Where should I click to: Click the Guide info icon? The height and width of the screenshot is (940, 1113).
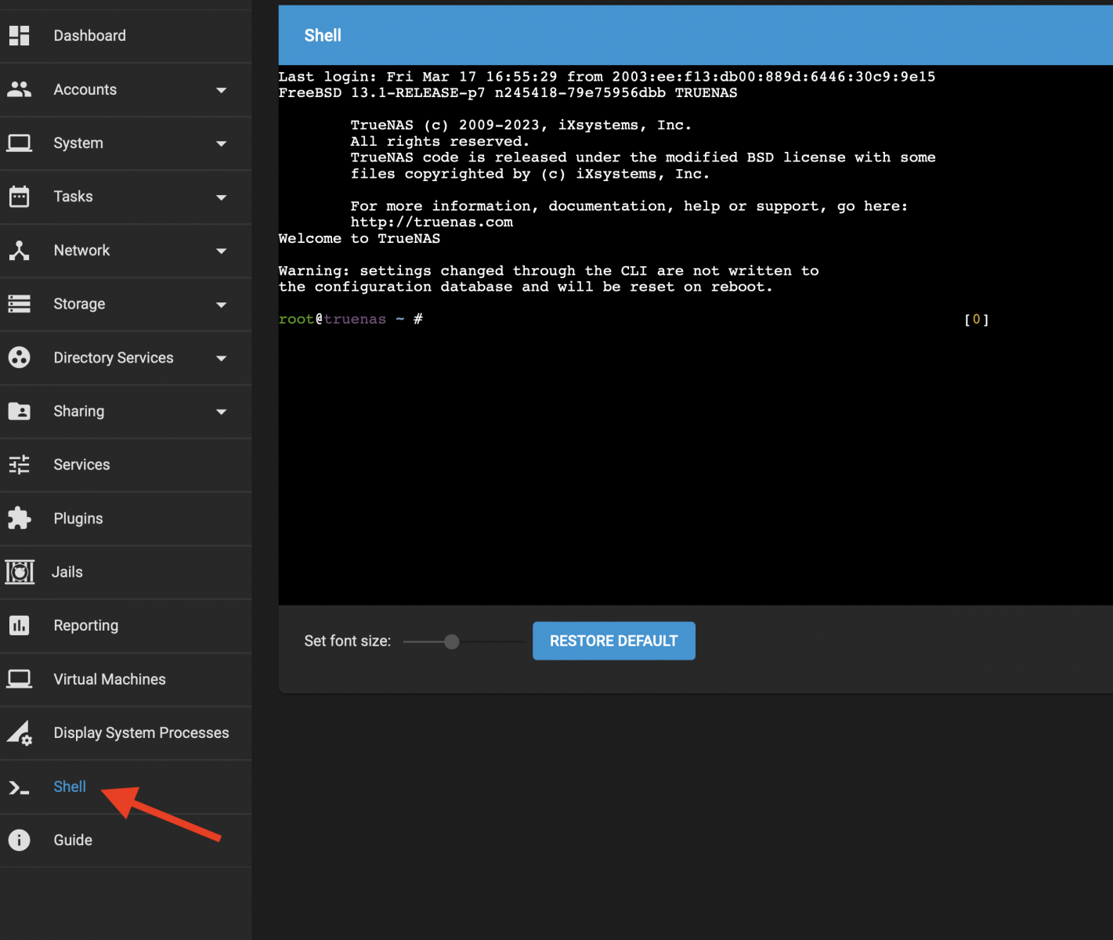(19, 840)
